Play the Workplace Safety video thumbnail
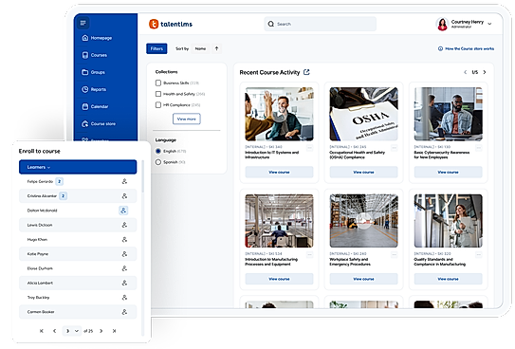 [363, 221]
